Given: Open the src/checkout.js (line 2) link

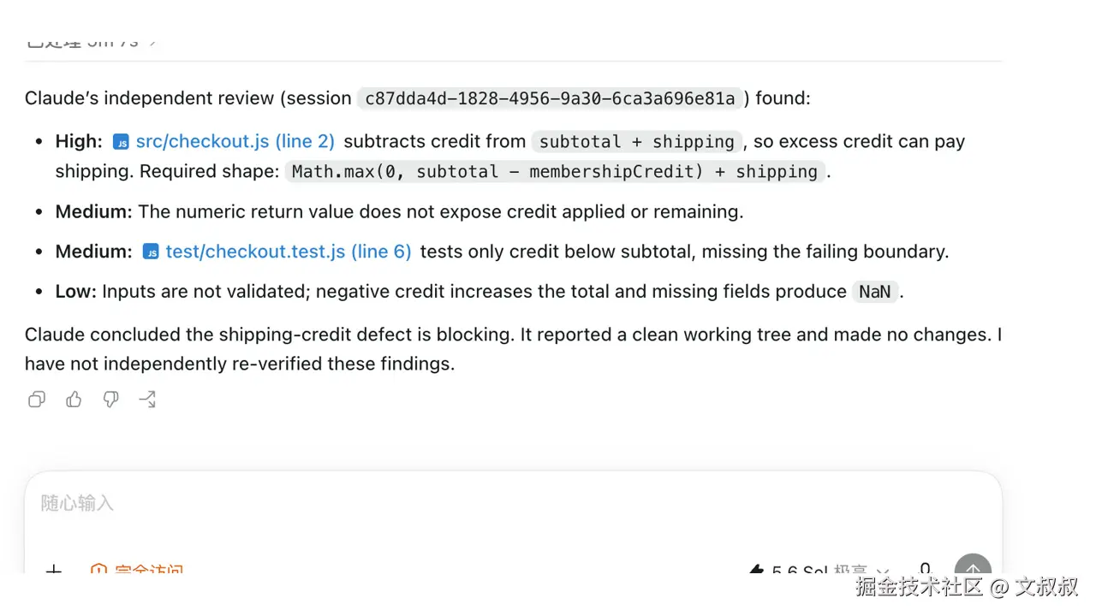Looking at the screenshot, I should [235, 141].
